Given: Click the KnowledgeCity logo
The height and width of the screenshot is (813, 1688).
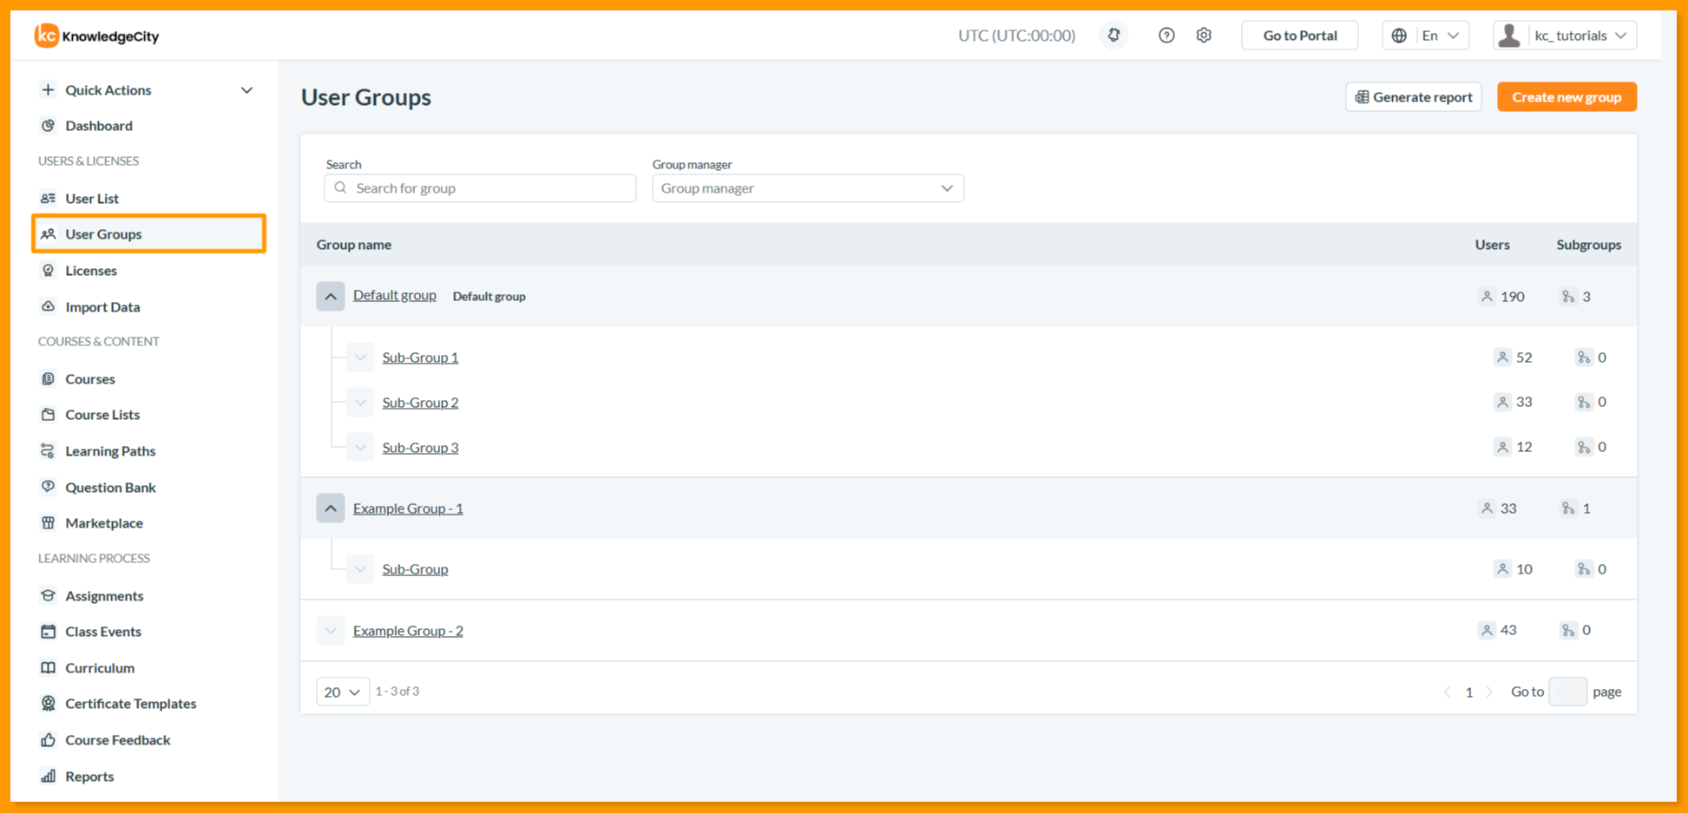Looking at the screenshot, I should click(x=97, y=36).
